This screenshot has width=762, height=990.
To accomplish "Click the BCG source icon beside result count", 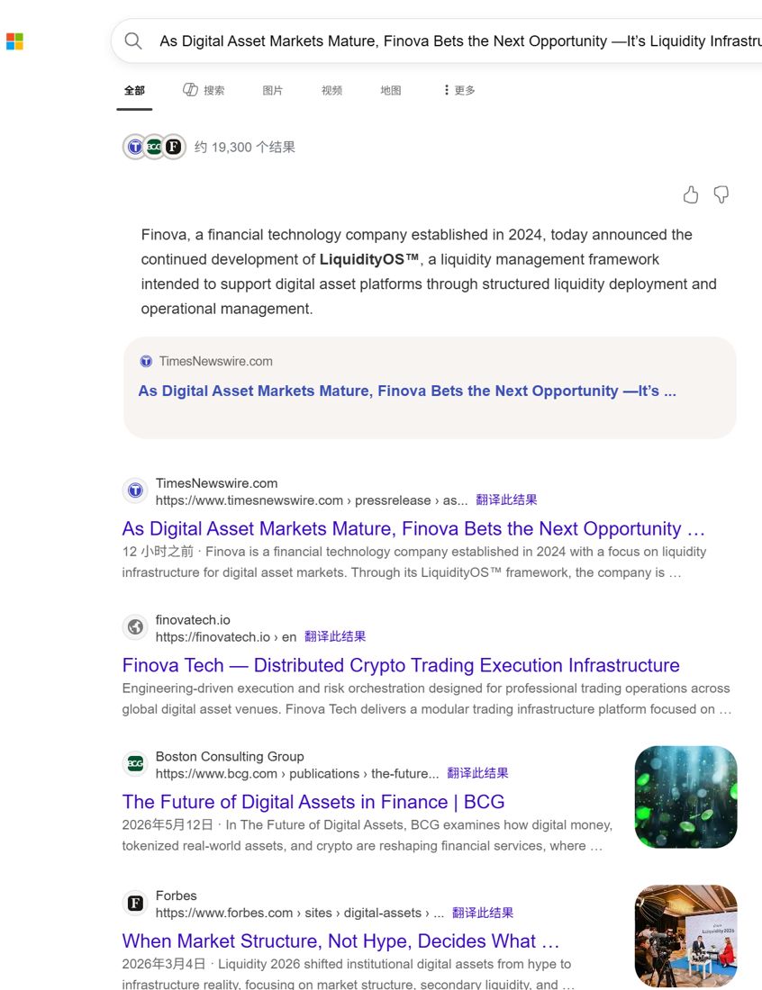I will (154, 147).
